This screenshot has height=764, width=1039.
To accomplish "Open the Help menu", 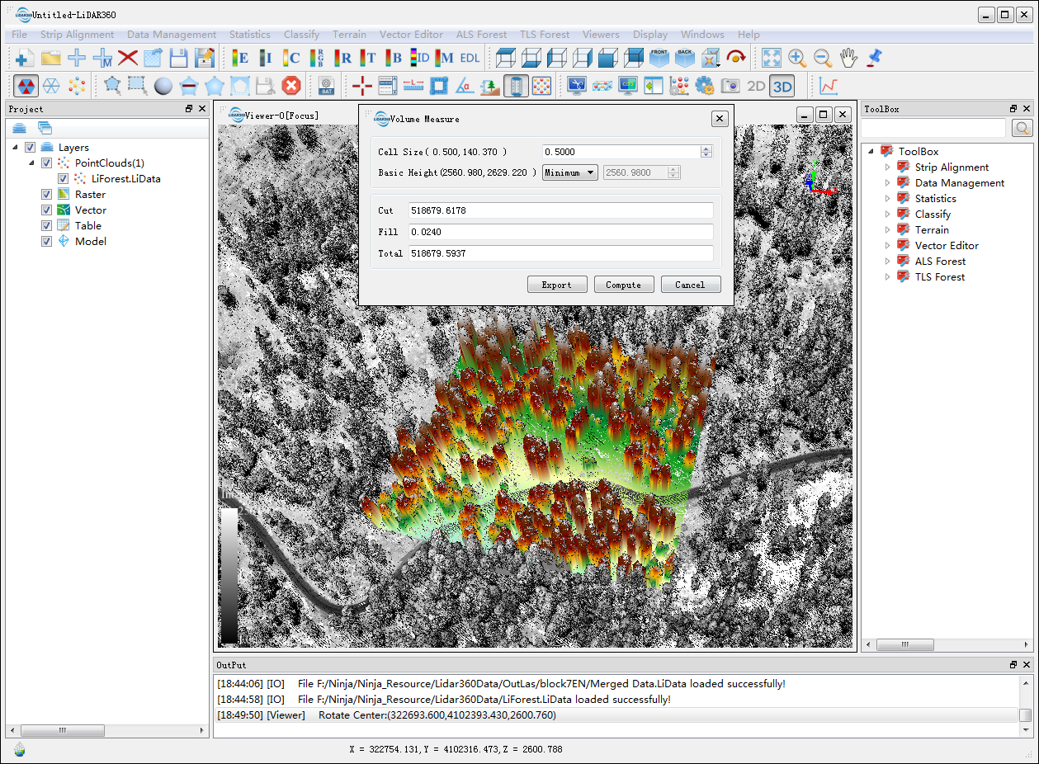I will tap(749, 35).
